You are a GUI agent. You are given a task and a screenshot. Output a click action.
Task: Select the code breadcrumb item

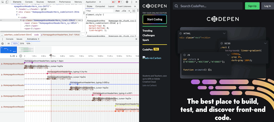coord(36,35)
